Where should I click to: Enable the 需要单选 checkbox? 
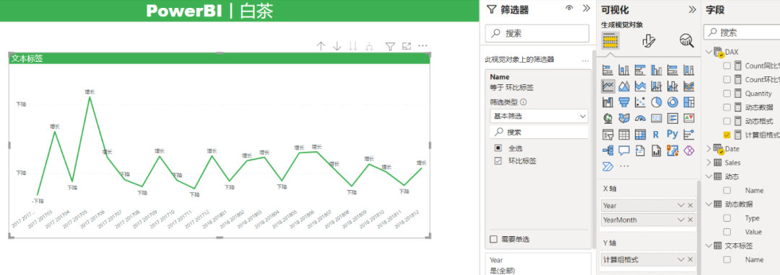coord(493,239)
